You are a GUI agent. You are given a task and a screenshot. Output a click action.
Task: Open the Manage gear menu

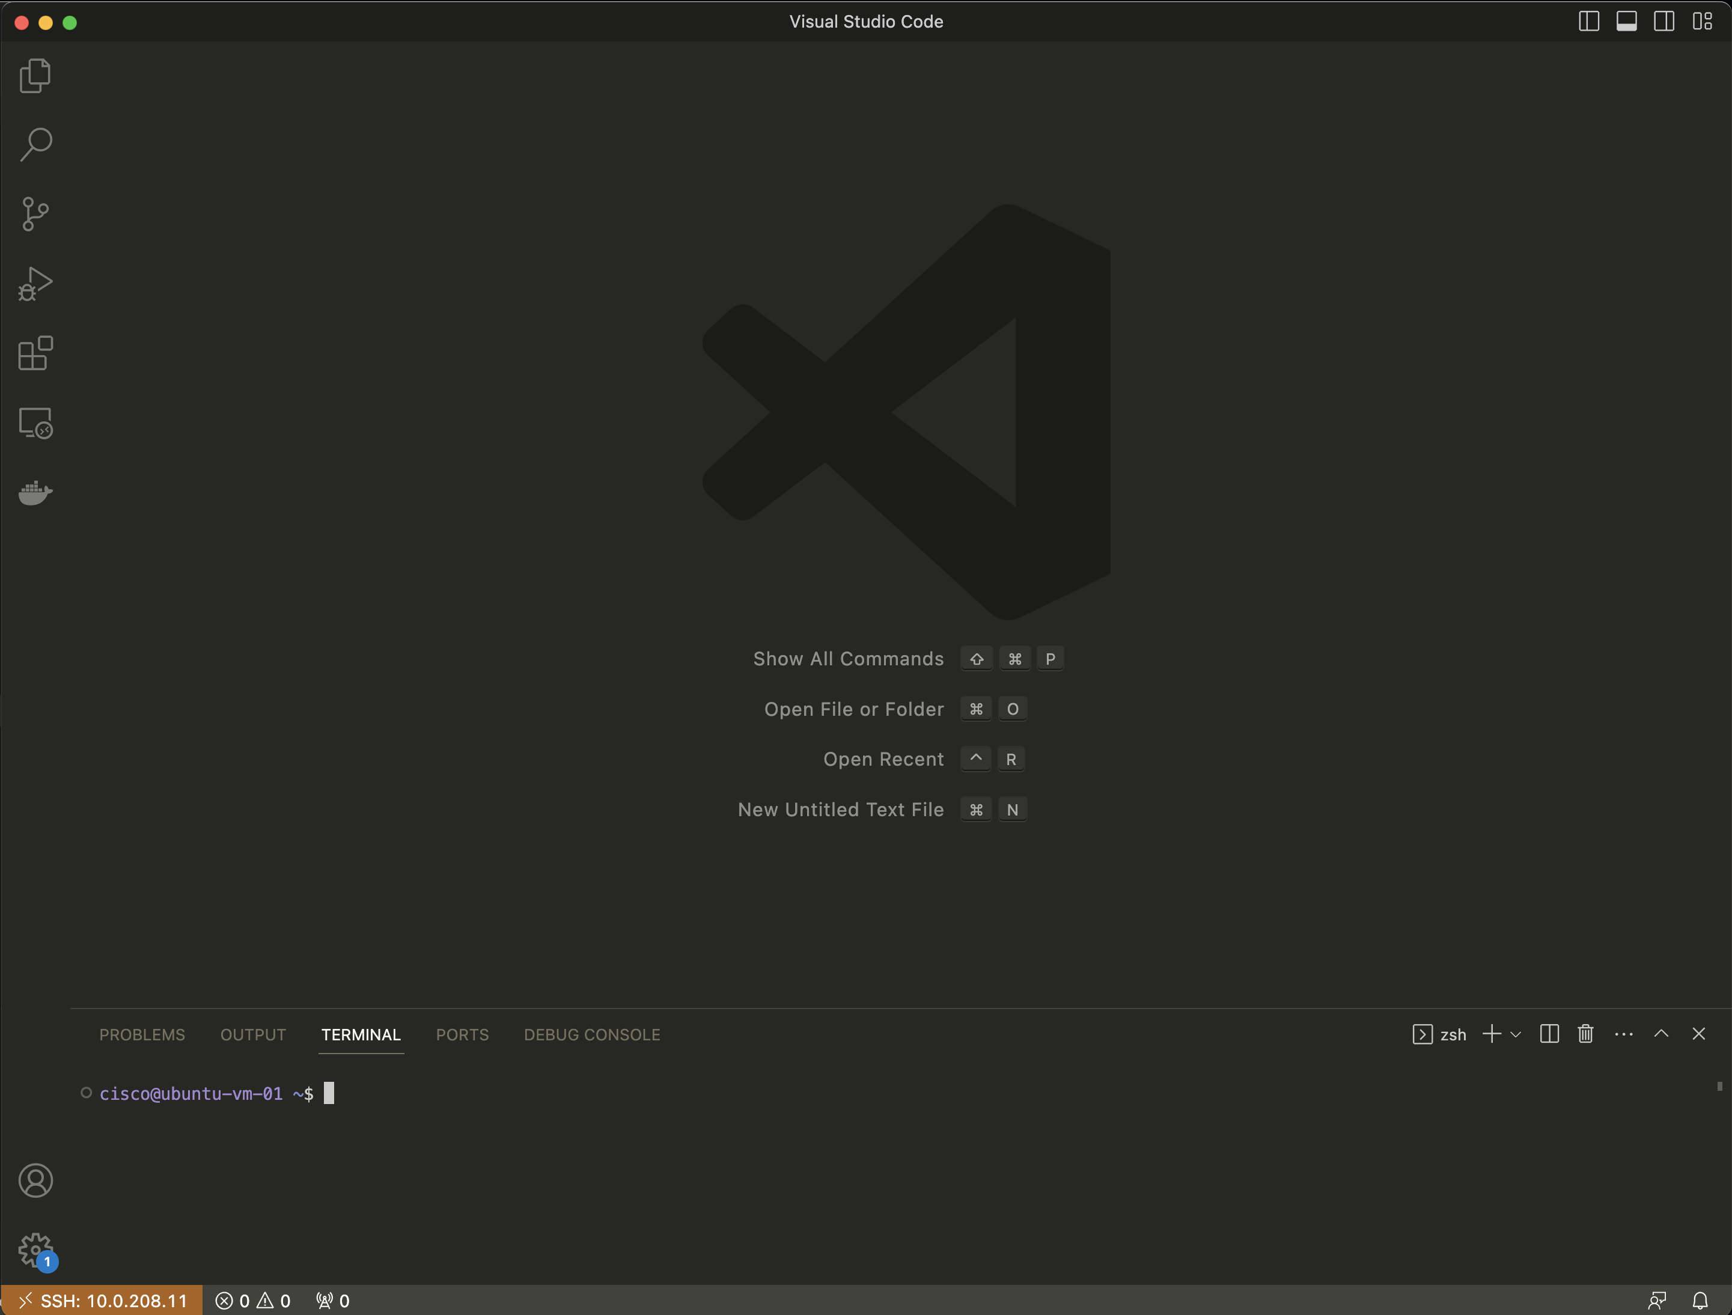[35, 1250]
